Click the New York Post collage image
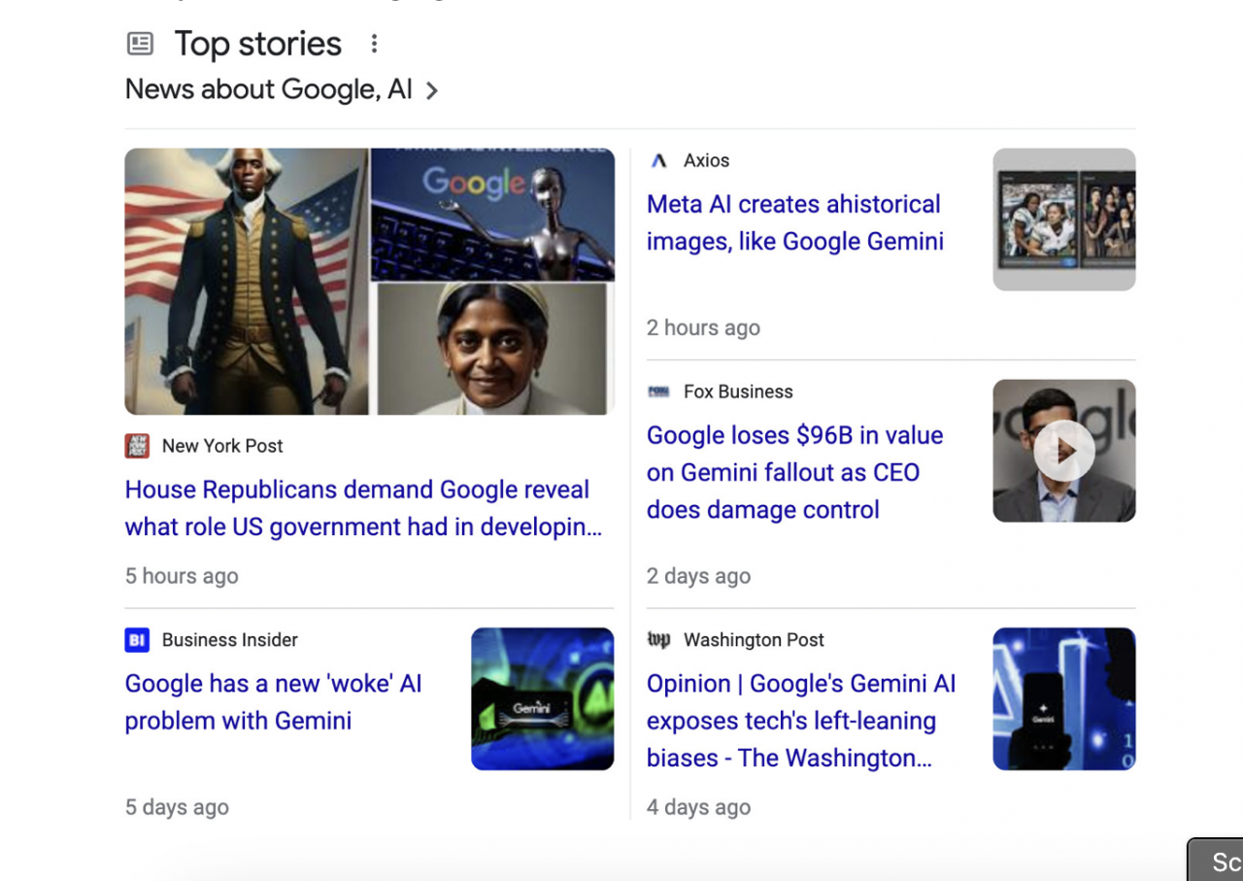1243x881 pixels. pyautogui.click(x=370, y=282)
